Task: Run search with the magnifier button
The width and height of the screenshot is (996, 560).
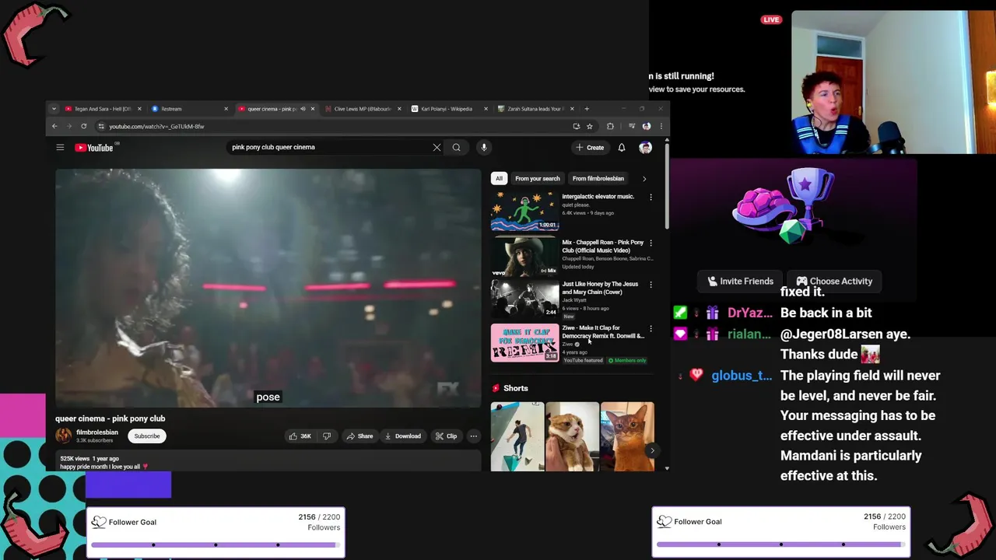Action: pyautogui.click(x=457, y=147)
